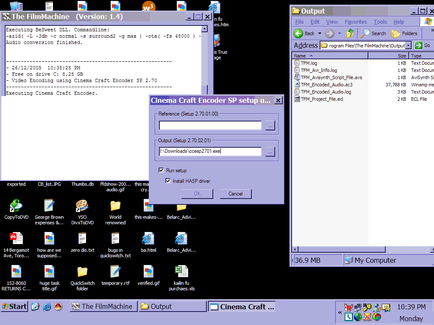Open the File menu in Output window
The width and height of the screenshot is (434, 325).
coord(299,22)
